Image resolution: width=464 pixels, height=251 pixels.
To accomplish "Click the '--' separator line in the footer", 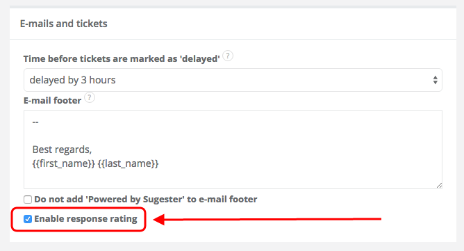I will click(x=35, y=122).
